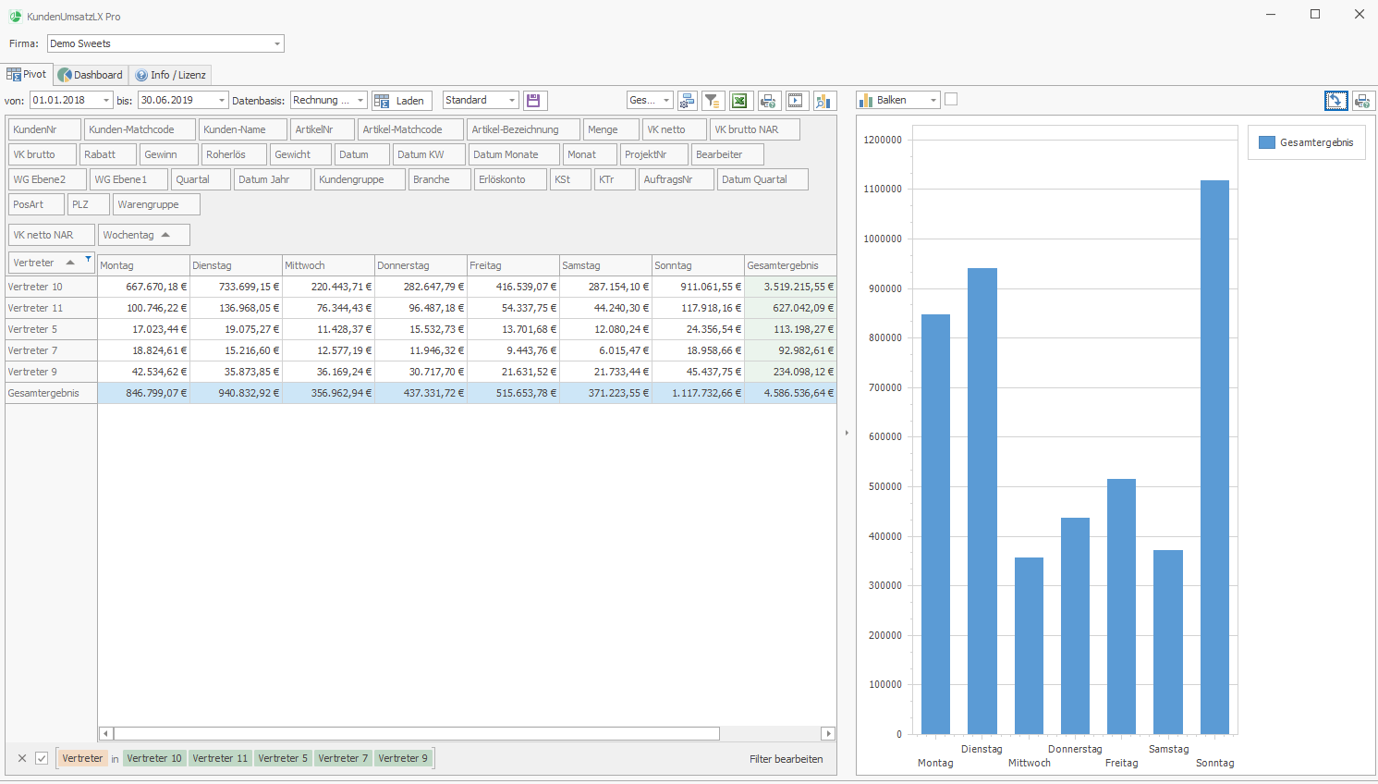Click the horizontal scrollbar under pivot table

(x=416, y=733)
